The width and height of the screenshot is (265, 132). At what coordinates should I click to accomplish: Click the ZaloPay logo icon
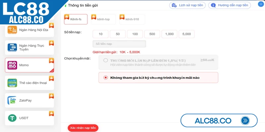[x=12, y=101]
